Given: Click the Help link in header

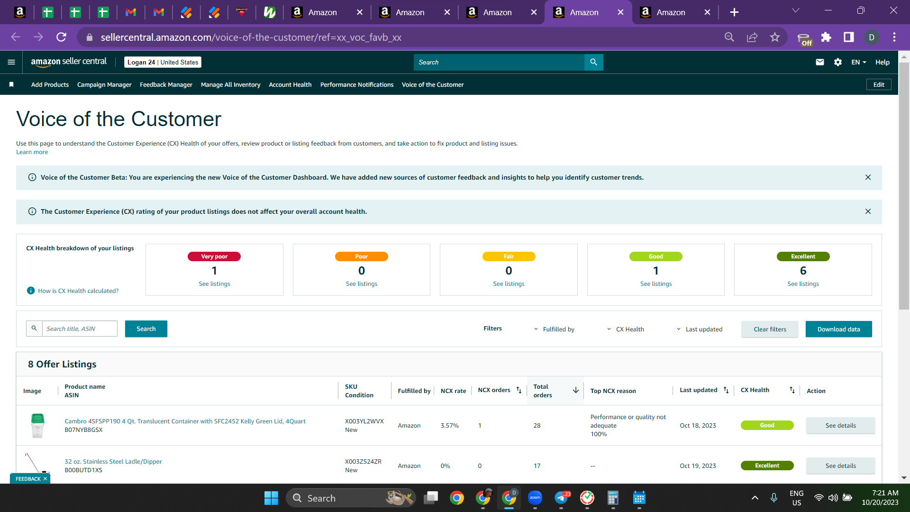Looking at the screenshot, I should click(x=882, y=62).
